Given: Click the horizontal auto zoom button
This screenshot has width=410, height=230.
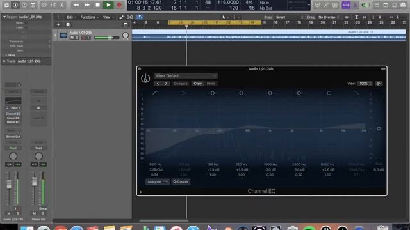Looking at the screenshot, I should tap(365, 17).
